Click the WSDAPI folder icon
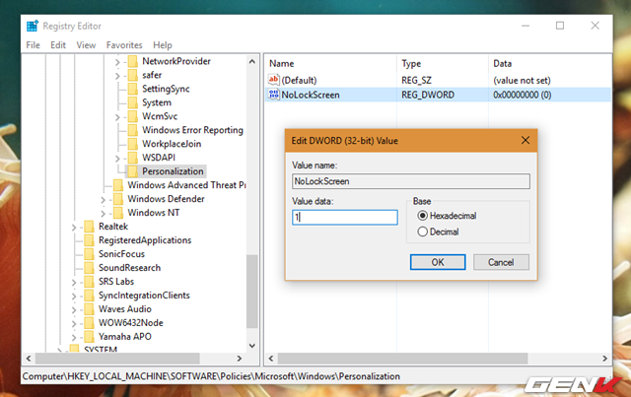Image resolution: width=631 pixels, height=397 pixels. pyautogui.click(x=133, y=158)
